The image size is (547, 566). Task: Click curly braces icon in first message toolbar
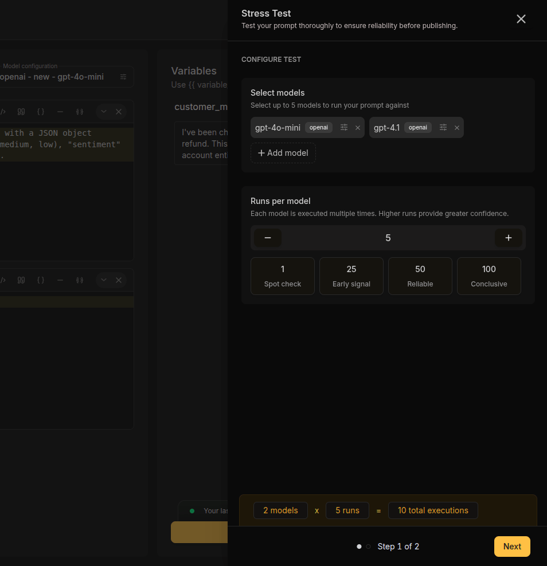[x=41, y=112]
